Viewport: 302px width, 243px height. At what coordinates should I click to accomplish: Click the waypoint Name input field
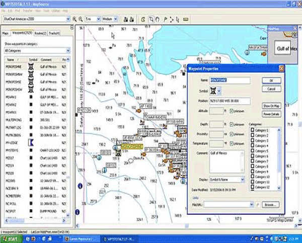coord(230,80)
